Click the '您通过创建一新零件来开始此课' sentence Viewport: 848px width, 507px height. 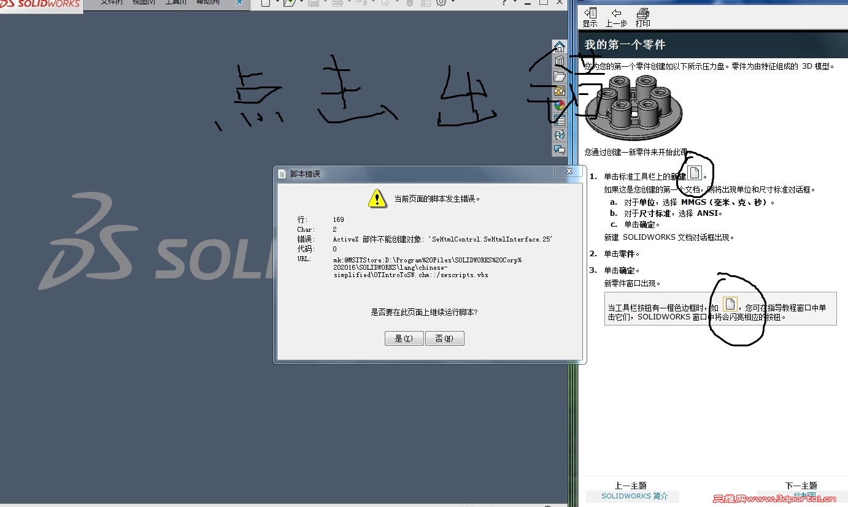[x=637, y=152]
